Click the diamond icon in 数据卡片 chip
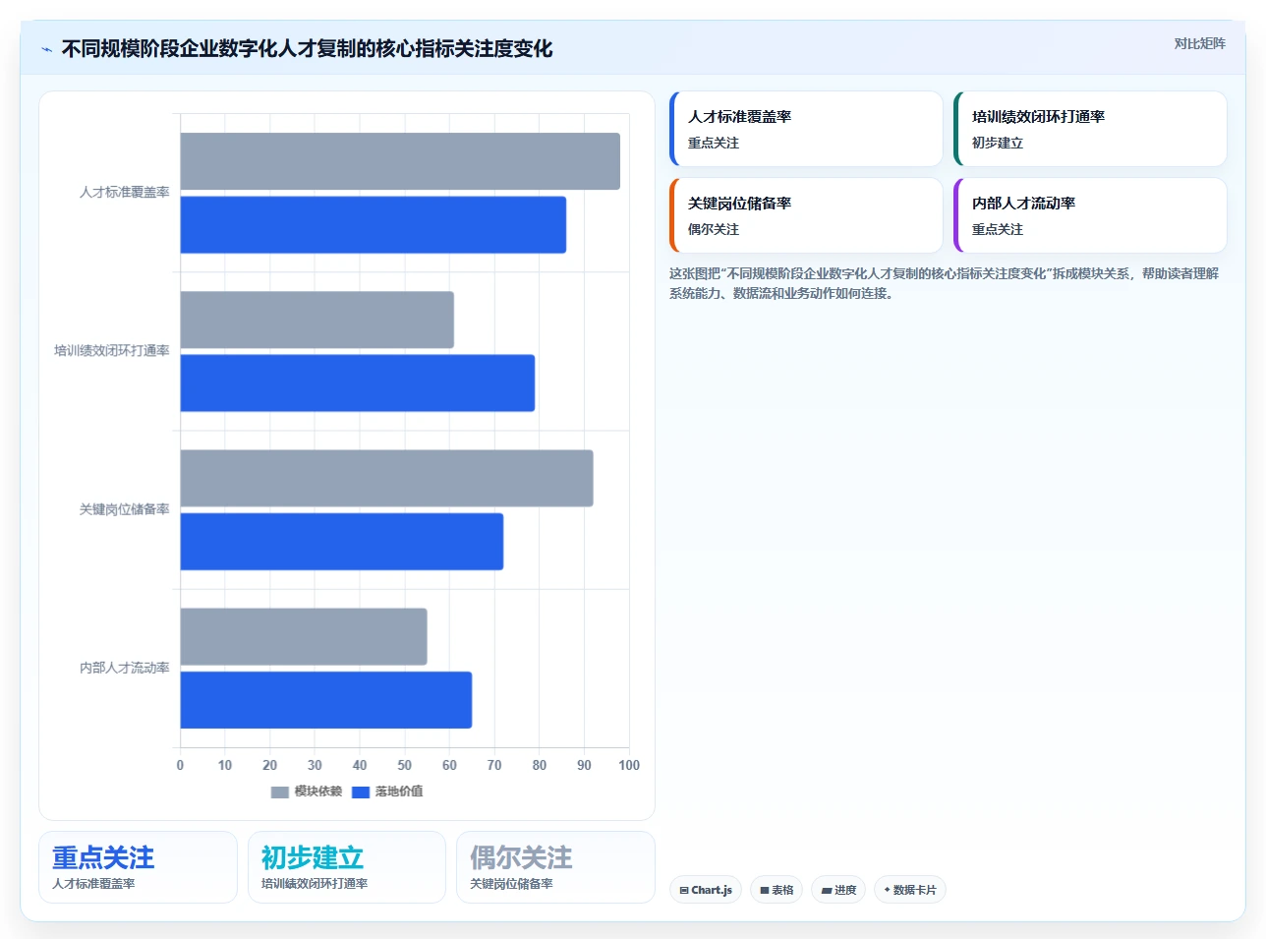This screenshot has width=1266, height=939. tap(887, 890)
